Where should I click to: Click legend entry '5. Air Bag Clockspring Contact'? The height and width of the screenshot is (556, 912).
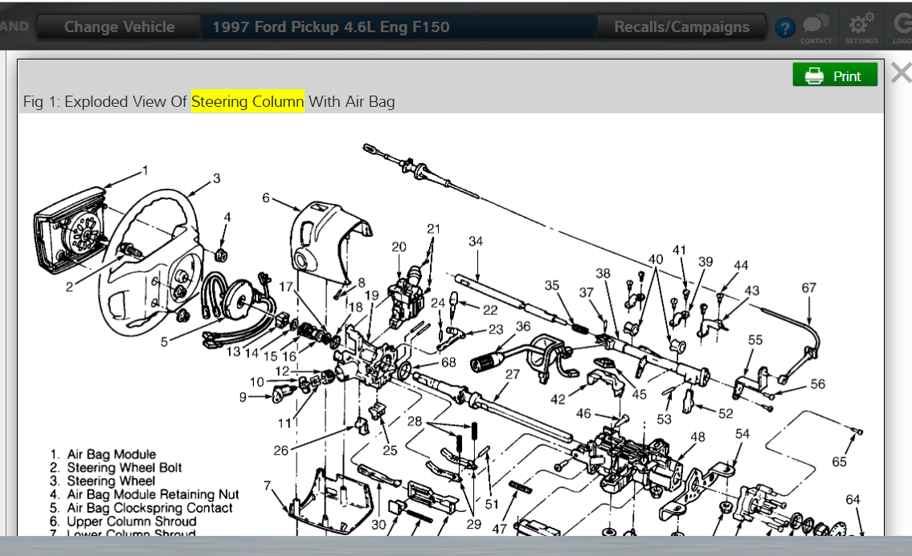coord(141,508)
